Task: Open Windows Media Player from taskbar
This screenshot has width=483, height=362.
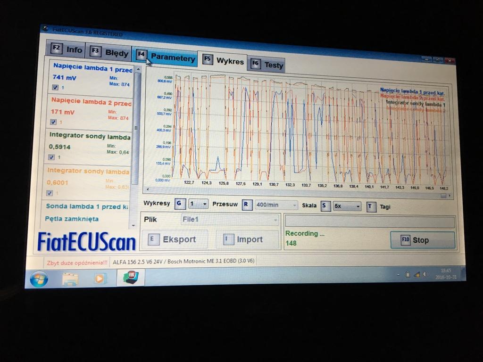Action: [x=99, y=279]
